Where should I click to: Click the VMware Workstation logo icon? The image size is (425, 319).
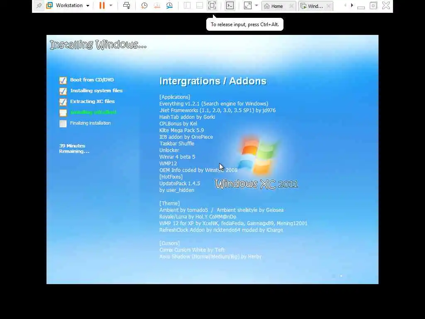click(49, 5)
